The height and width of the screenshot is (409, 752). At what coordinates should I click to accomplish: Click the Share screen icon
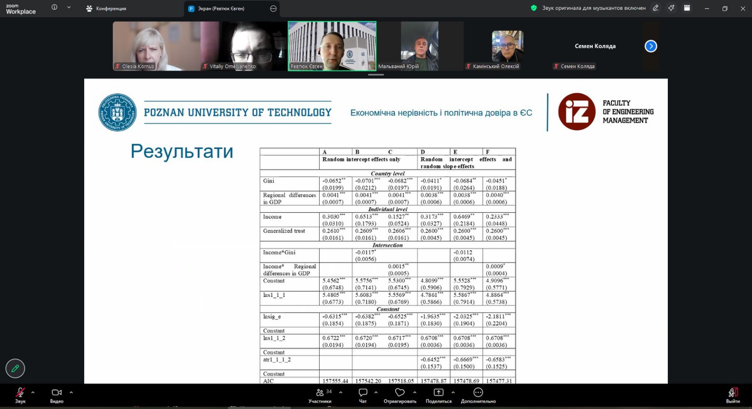point(439,395)
